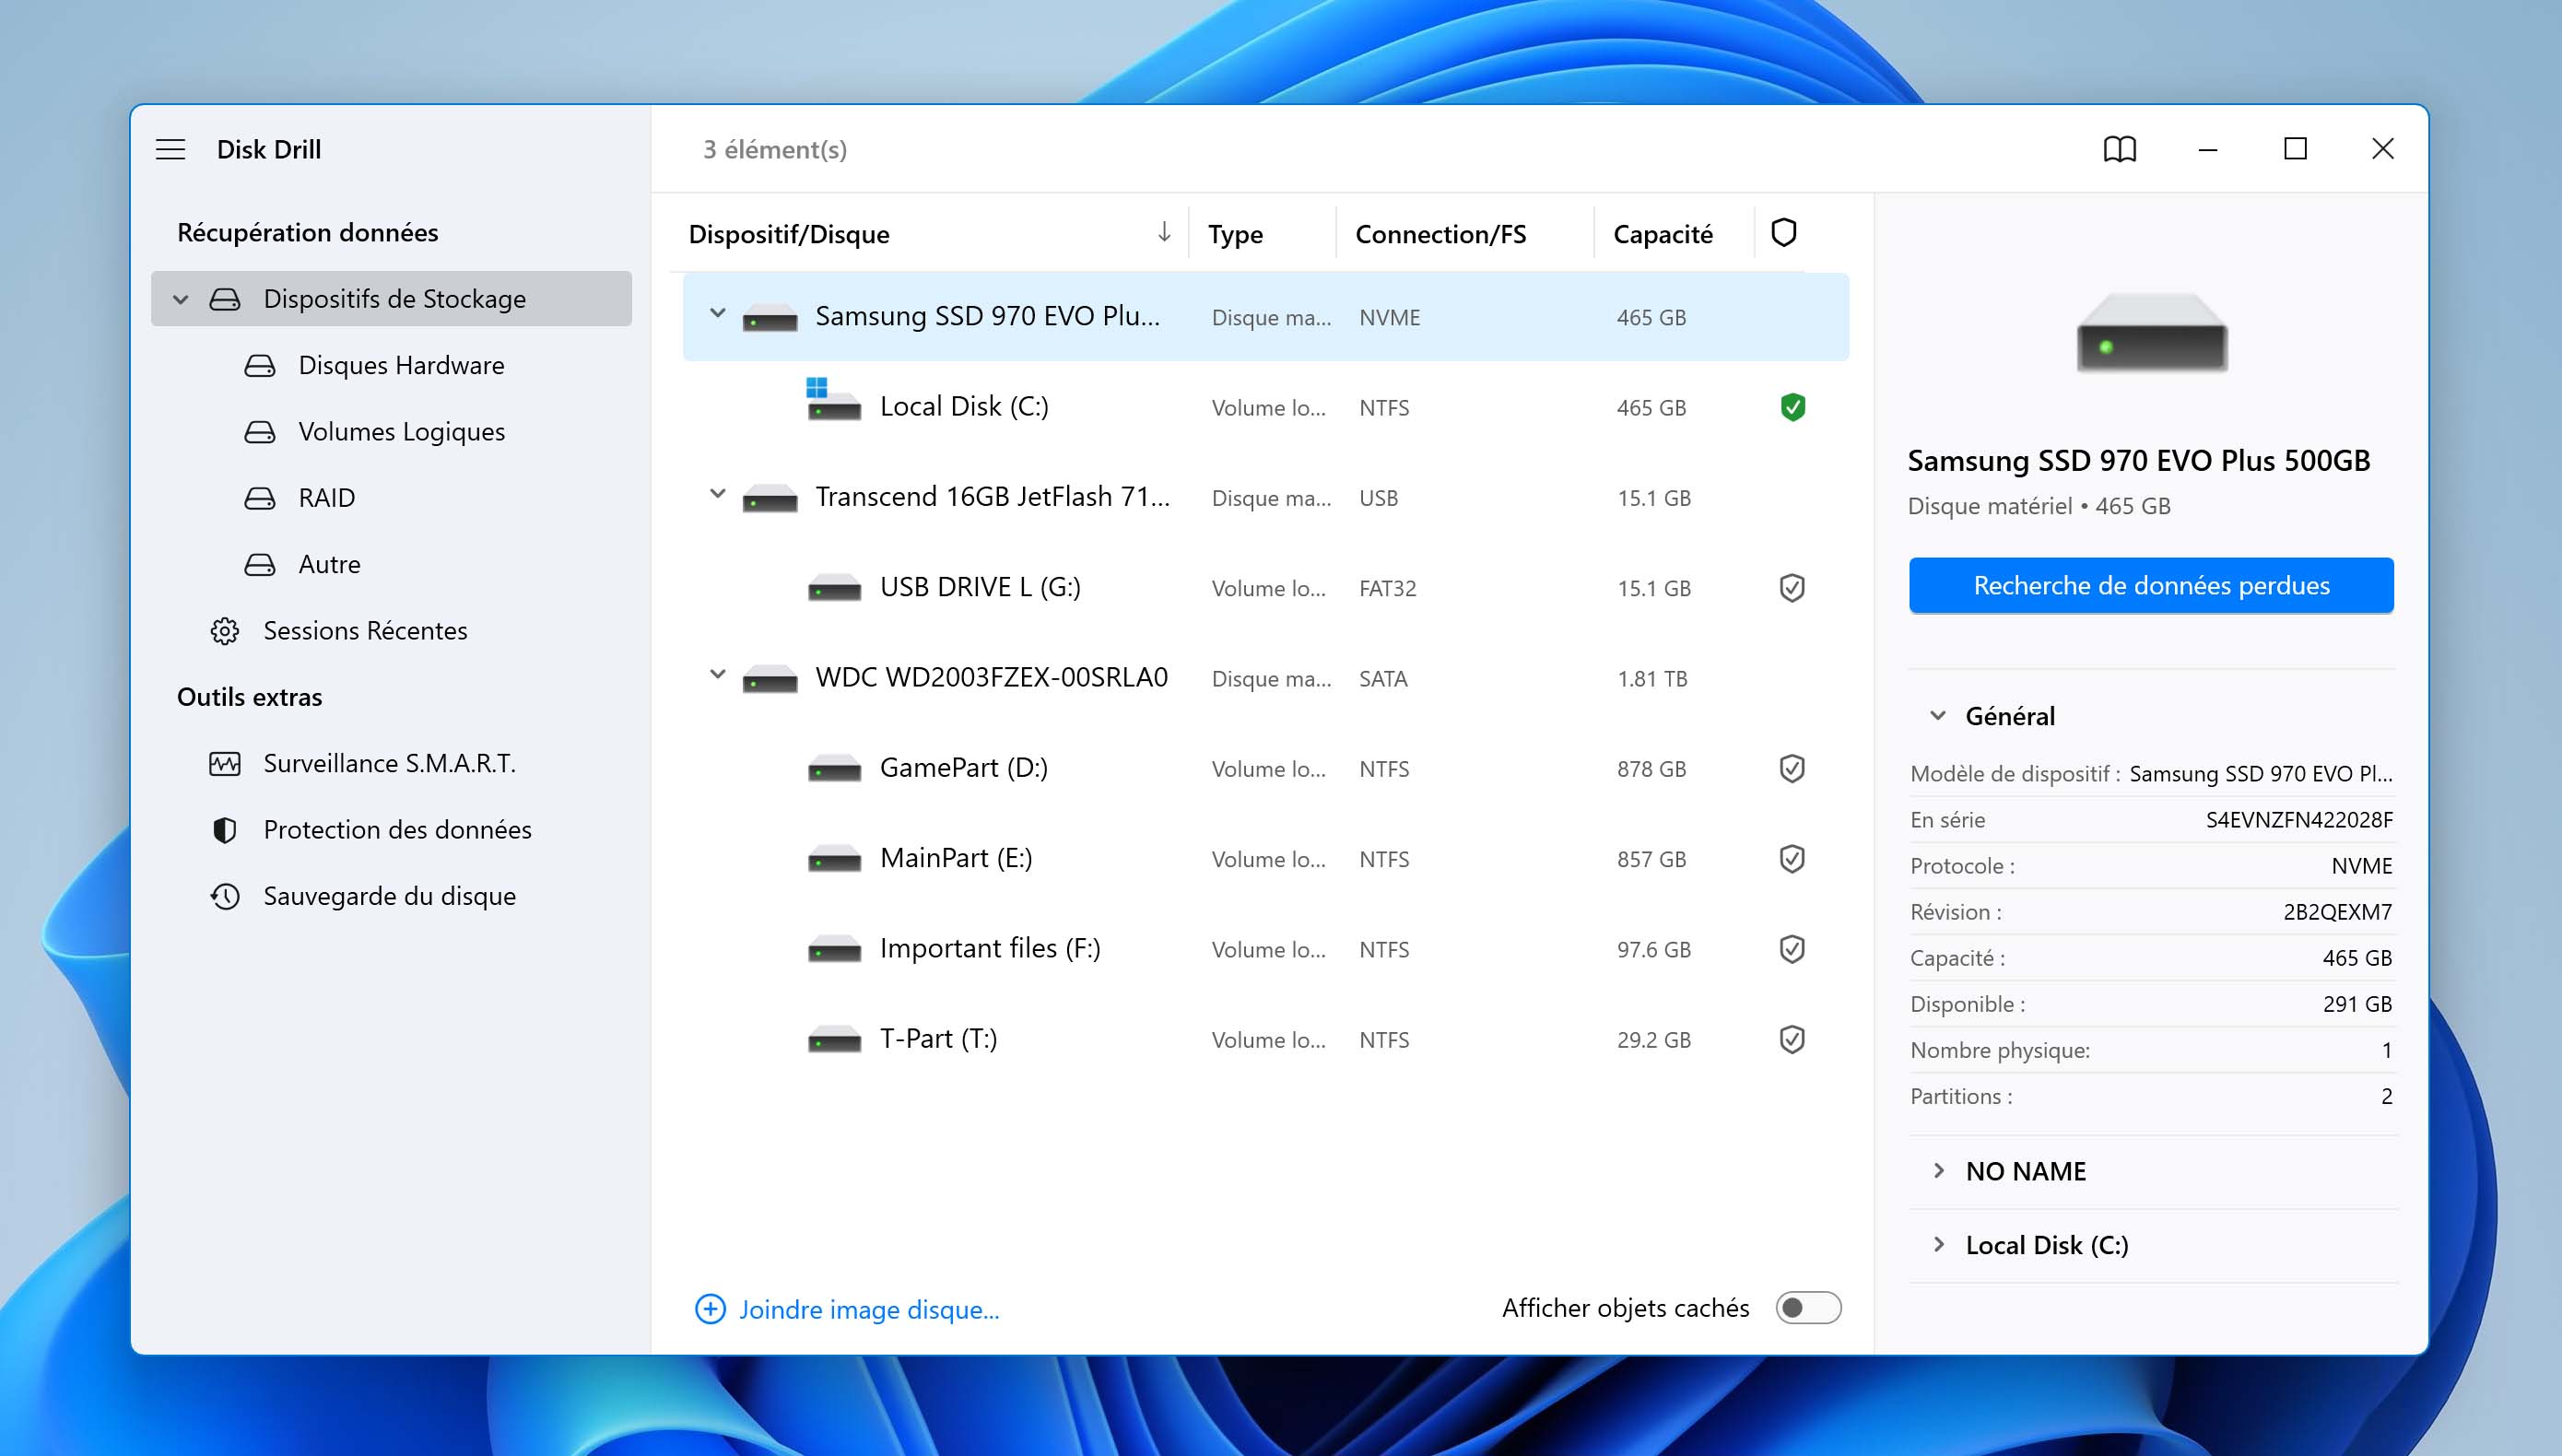2562x1456 pixels.
Task: Click the green shield for Local Disk (C:)
Action: (x=1792, y=407)
